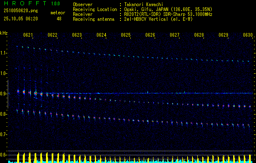Click the 0.6 frequency axis label
256x163 pixels.
(x=4, y=155)
